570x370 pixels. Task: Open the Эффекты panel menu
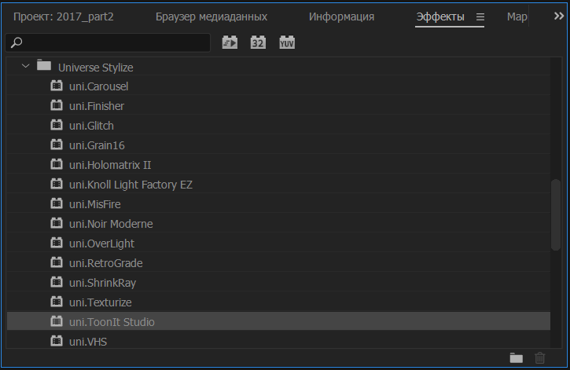coord(480,16)
